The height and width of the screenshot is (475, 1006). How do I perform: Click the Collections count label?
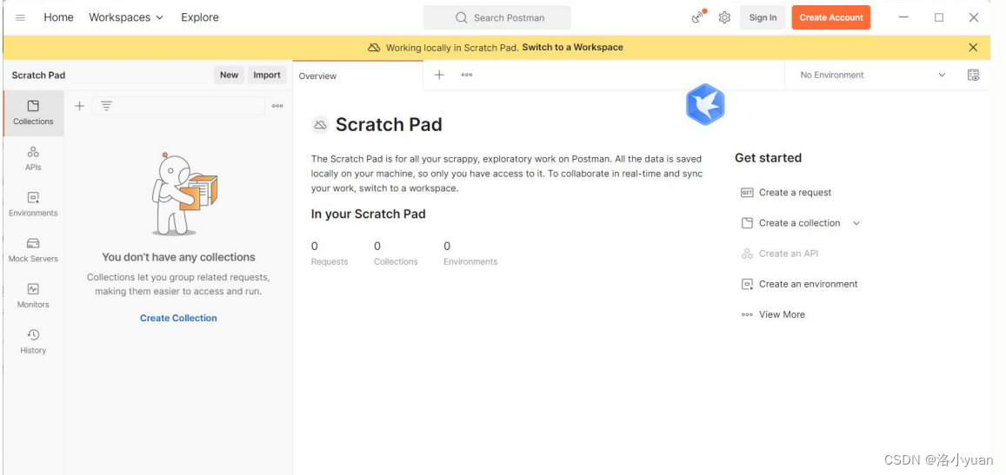(396, 261)
